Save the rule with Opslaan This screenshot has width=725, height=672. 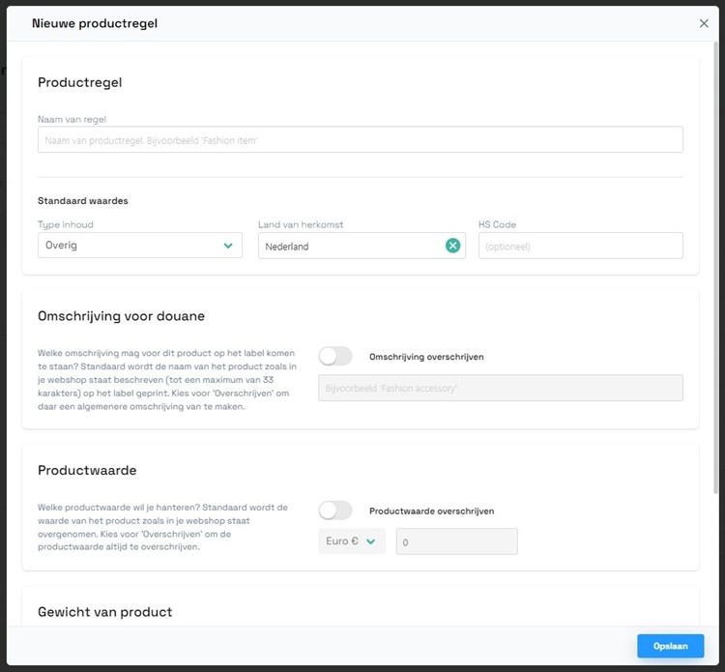[670, 646]
